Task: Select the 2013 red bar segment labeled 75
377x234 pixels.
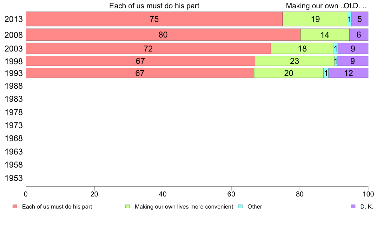Action: click(x=154, y=19)
